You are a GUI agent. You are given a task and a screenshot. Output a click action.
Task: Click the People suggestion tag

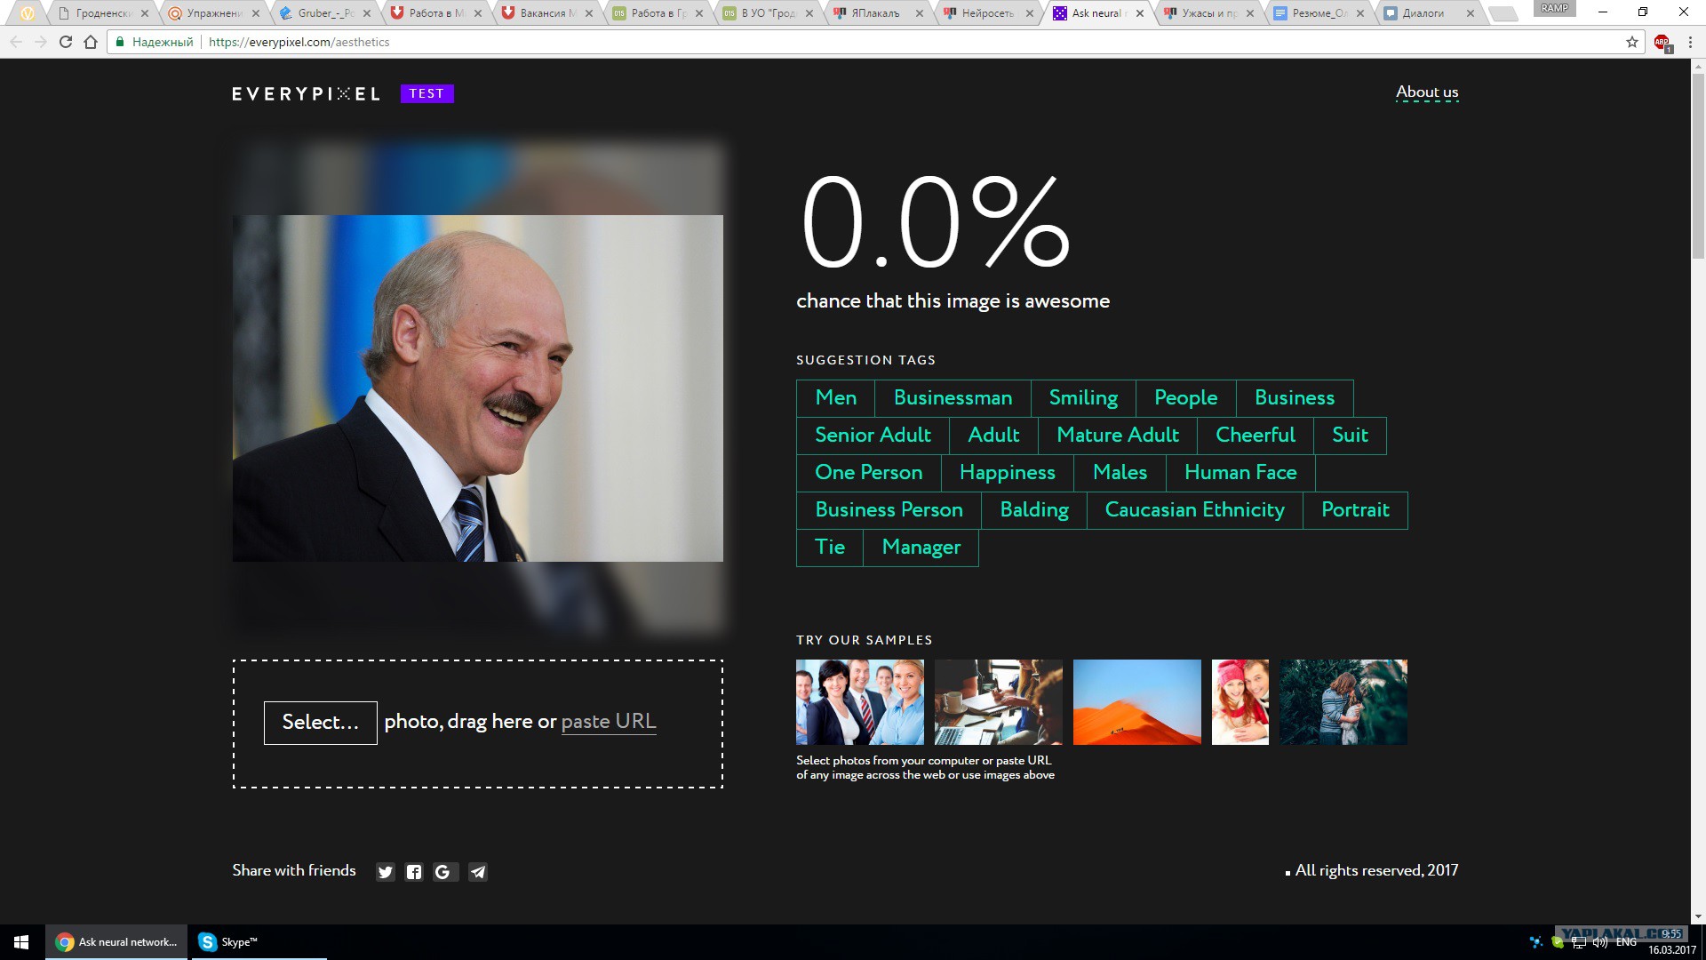coord(1186,398)
